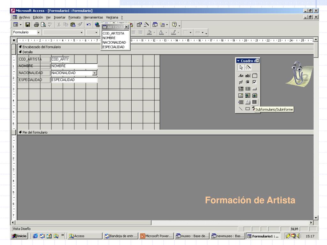The height and width of the screenshot is (245, 327).
Task: Choose the Bound Object Frame tool
Action: tap(255, 95)
